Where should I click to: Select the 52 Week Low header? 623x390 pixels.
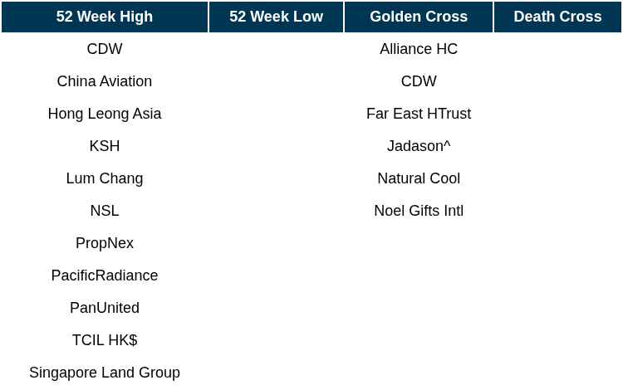[x=276, y=17]
